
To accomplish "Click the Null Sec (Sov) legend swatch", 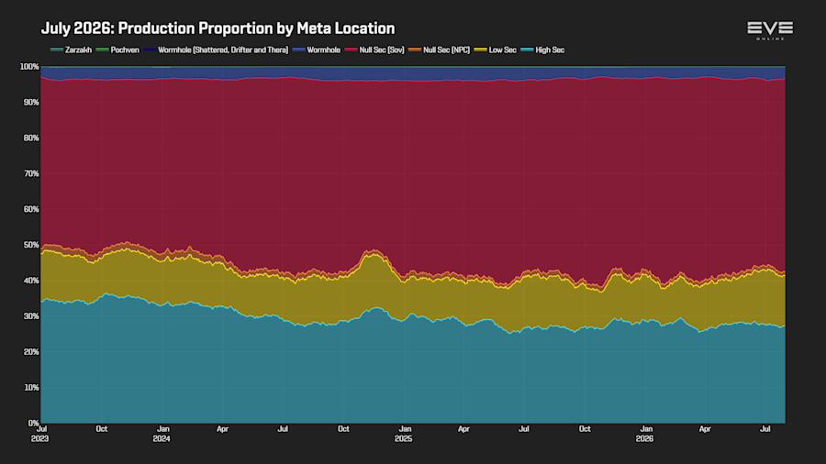I will tap(351, 50).
